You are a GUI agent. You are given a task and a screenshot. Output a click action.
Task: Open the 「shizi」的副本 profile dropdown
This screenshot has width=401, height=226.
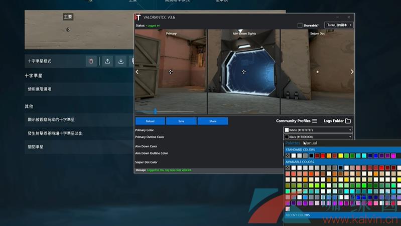339,25
